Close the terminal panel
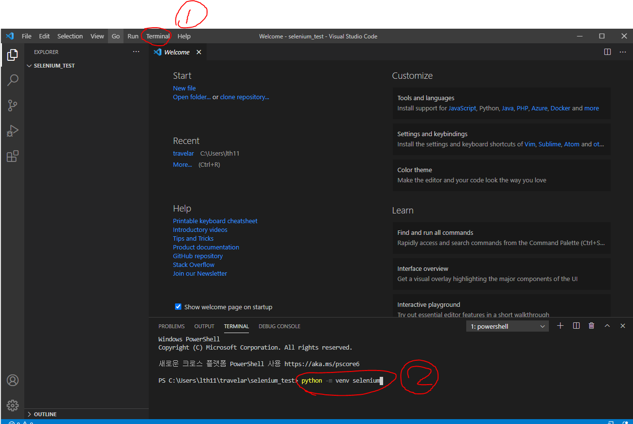Viewport: 633px width, 424px height. pos(623,326)
